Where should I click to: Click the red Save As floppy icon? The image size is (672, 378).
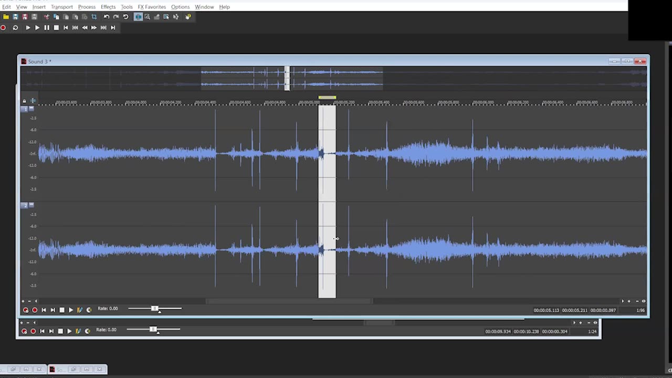(x=25, y=17)
